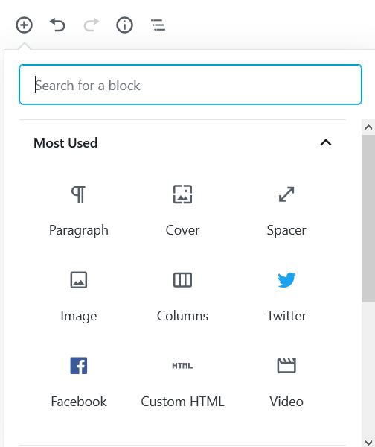
Task: Click the Most Used heading
Action: (65, 143)
